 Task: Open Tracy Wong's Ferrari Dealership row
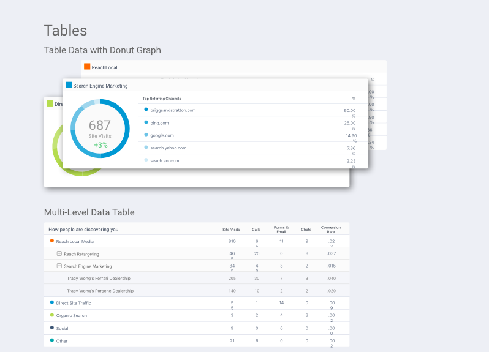point(100,279)
